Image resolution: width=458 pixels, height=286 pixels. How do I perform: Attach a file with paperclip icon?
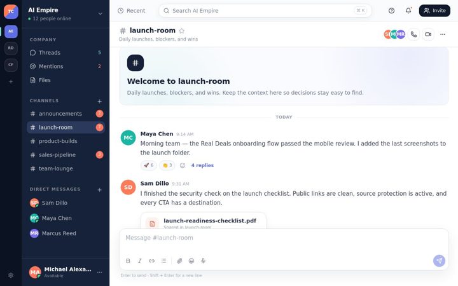tap(179, 261)
